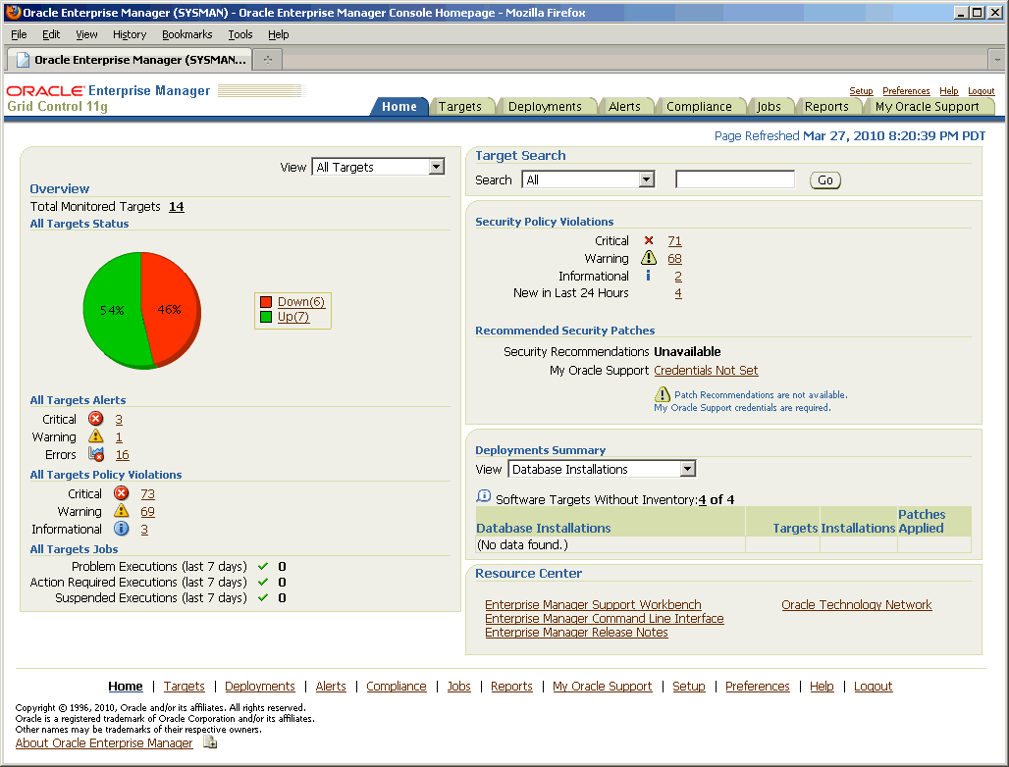Click the Logout link at top right
The height and width of the screenshot is (767, 1009).
pyautogui.click(x=981, y=91)
